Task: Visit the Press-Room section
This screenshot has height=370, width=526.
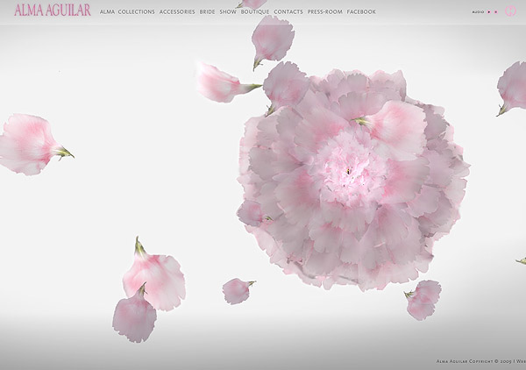Action: [x=324, y=11]
